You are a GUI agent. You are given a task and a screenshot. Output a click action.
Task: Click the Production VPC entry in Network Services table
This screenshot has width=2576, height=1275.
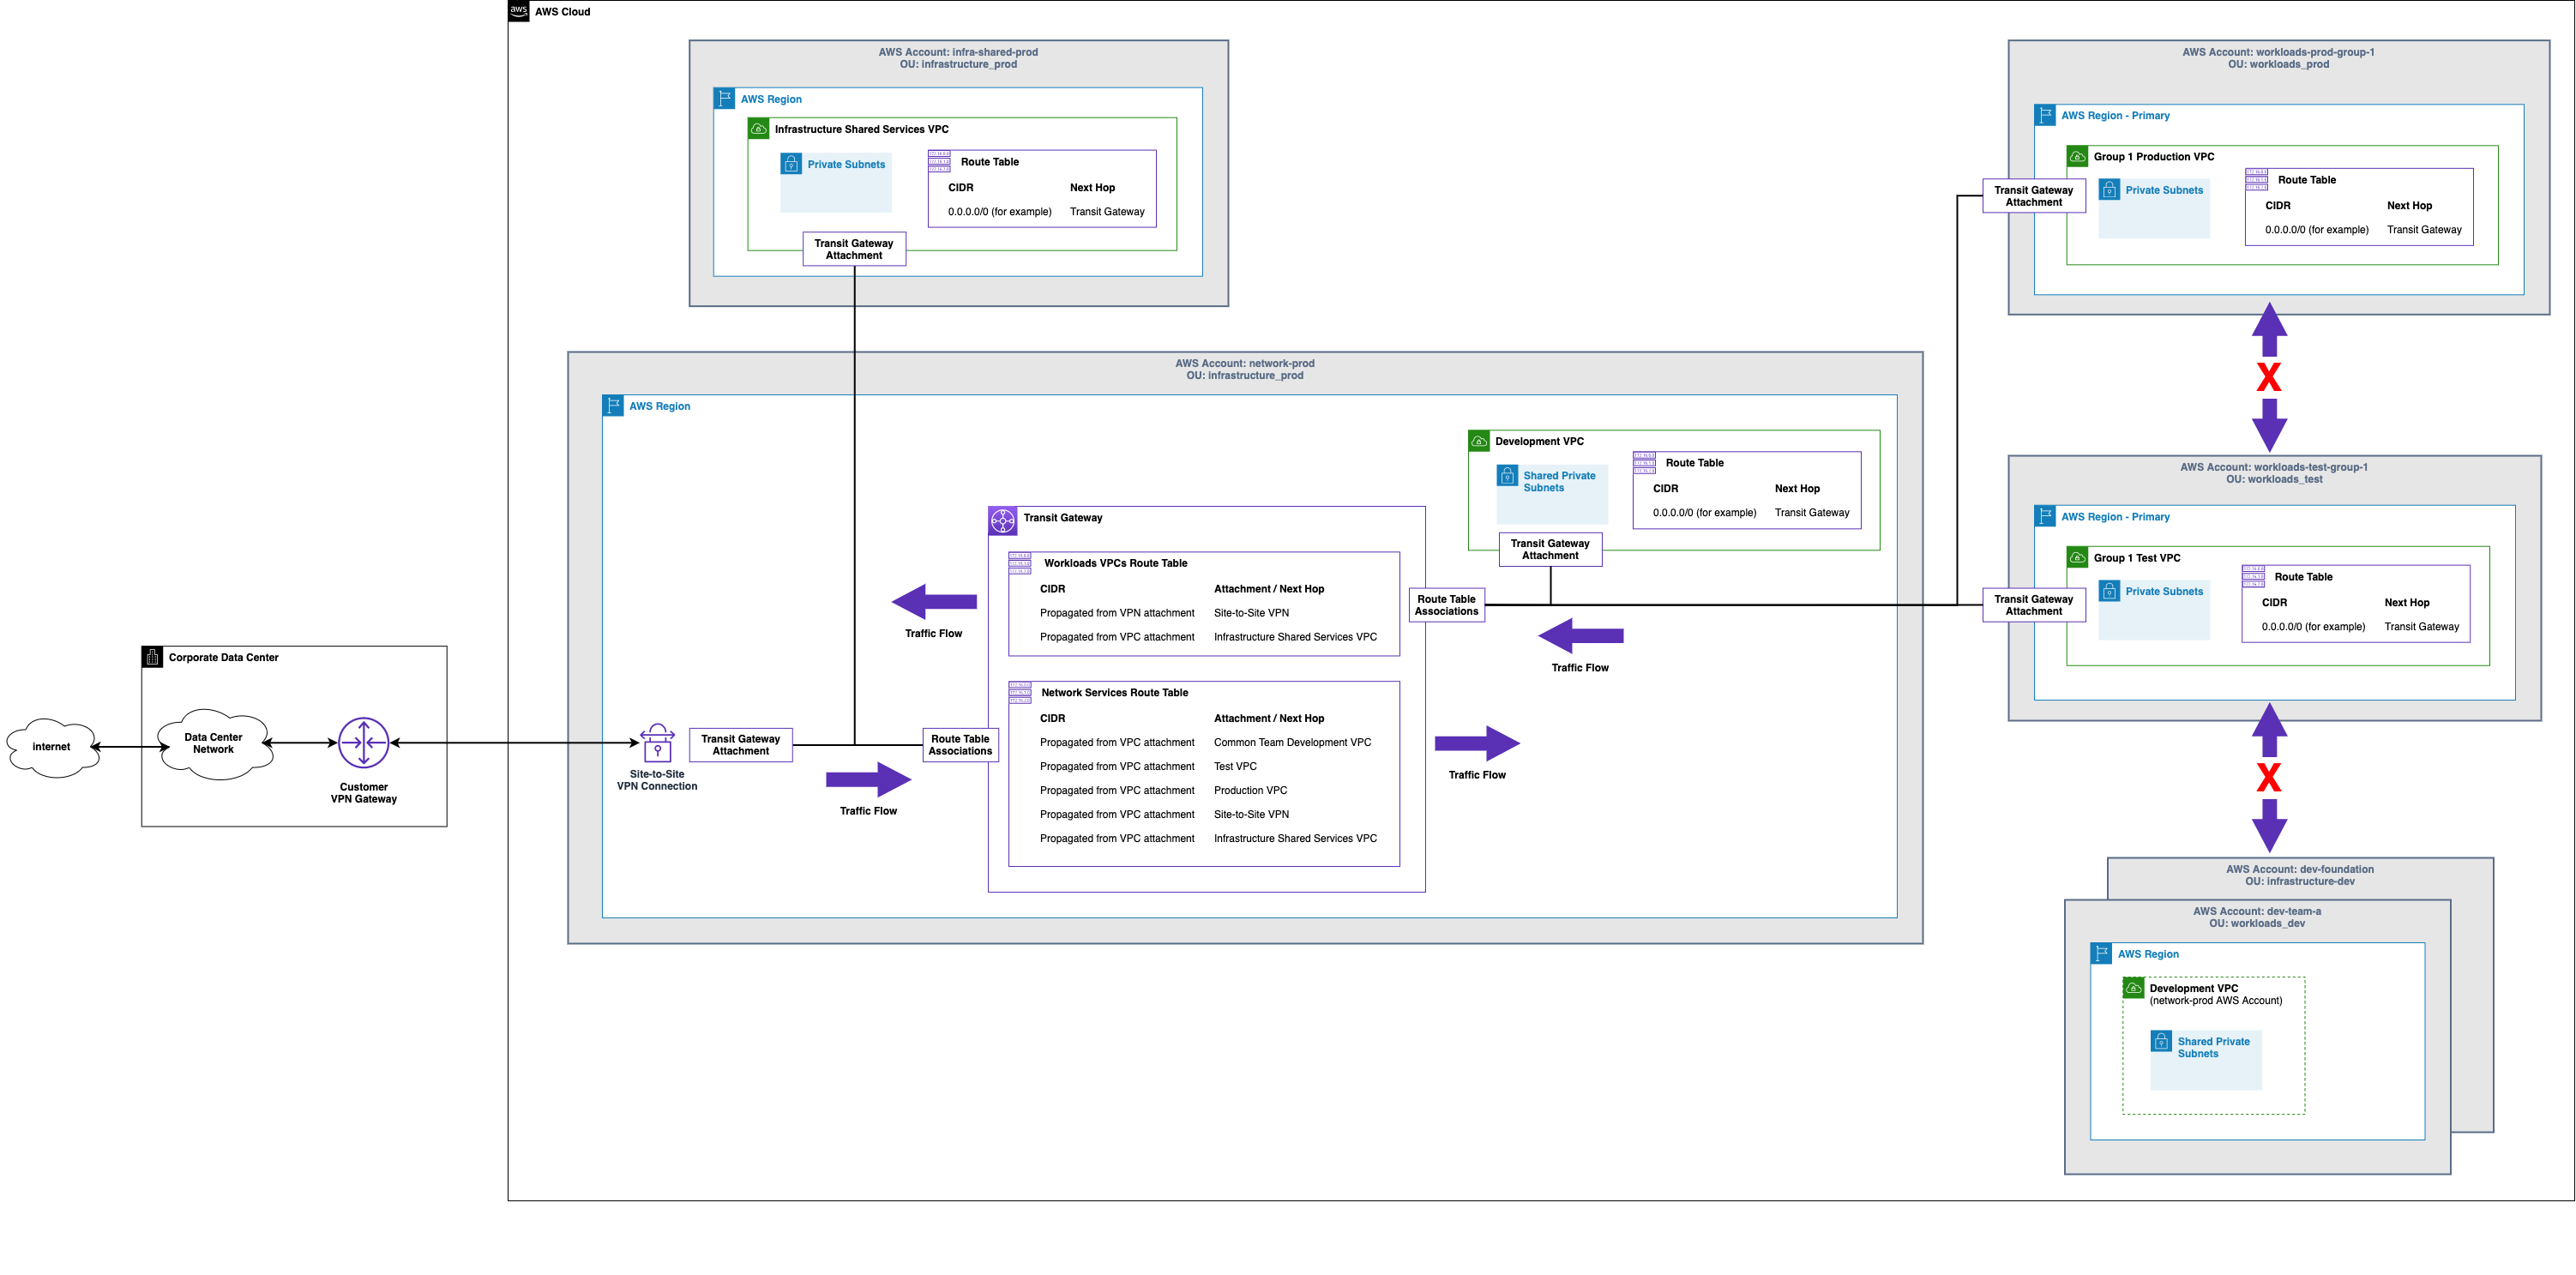1250,790
